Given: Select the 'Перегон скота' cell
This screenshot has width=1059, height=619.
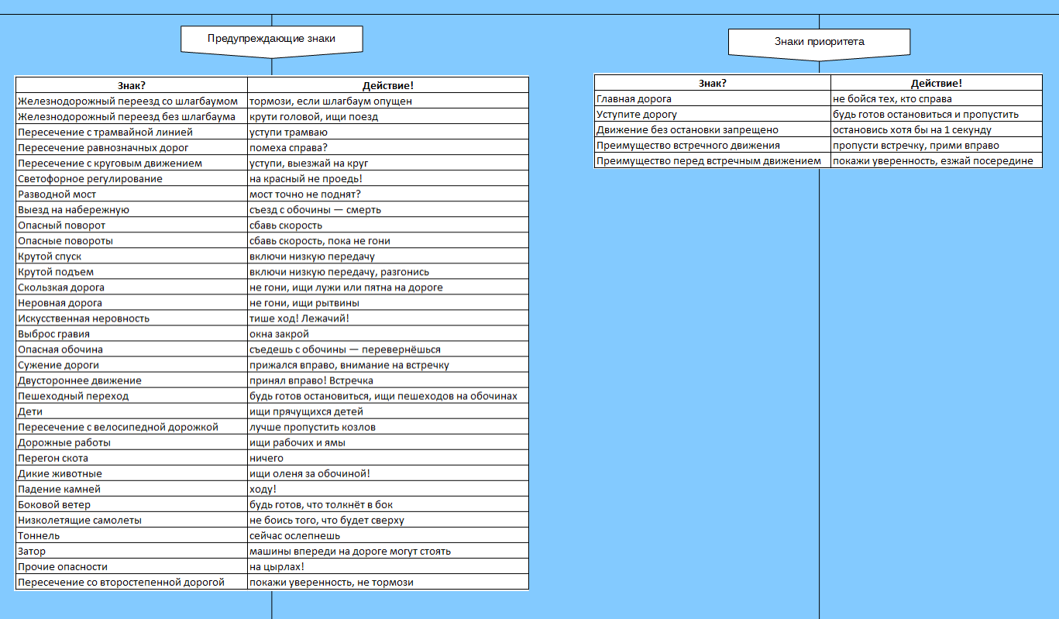Looking at the screenshot, I should click(131, 458).
